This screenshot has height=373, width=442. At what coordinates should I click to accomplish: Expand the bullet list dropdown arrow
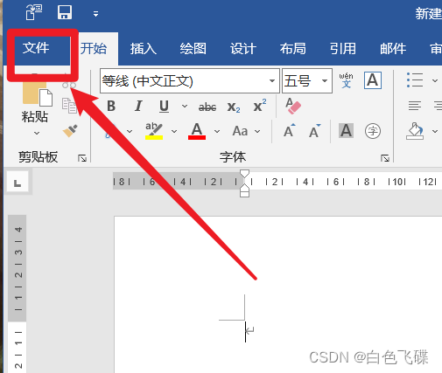[435, 80]
